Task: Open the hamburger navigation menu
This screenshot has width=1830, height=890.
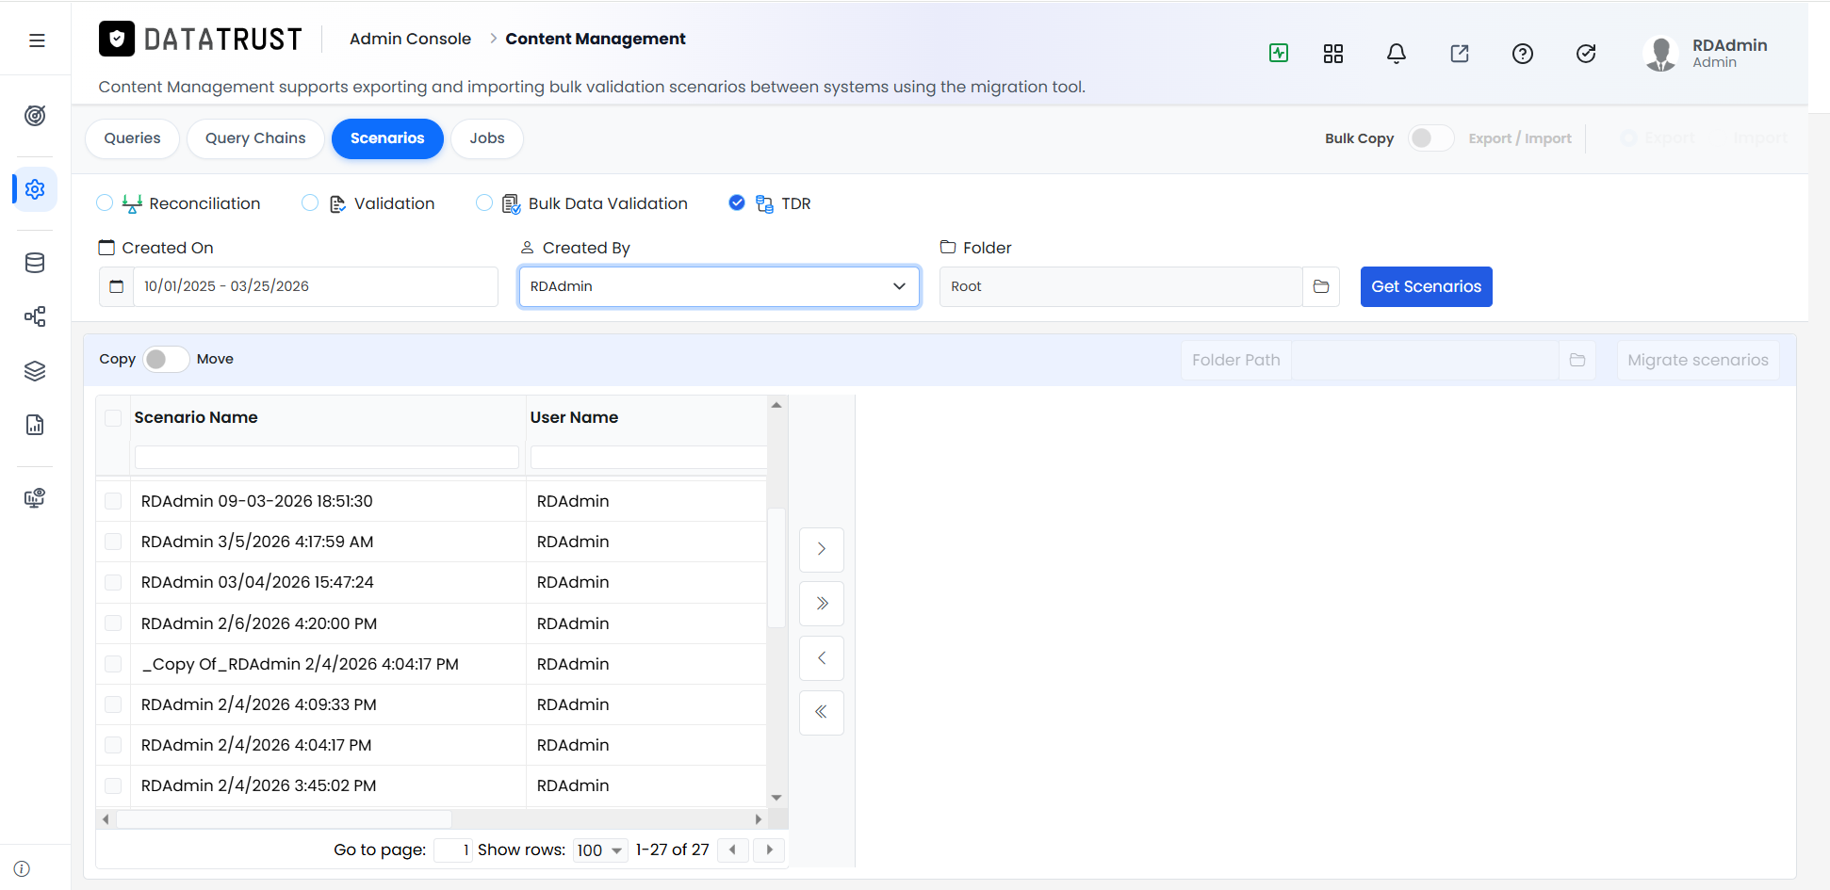Action: pyautogui.click(x=37, y=40)
